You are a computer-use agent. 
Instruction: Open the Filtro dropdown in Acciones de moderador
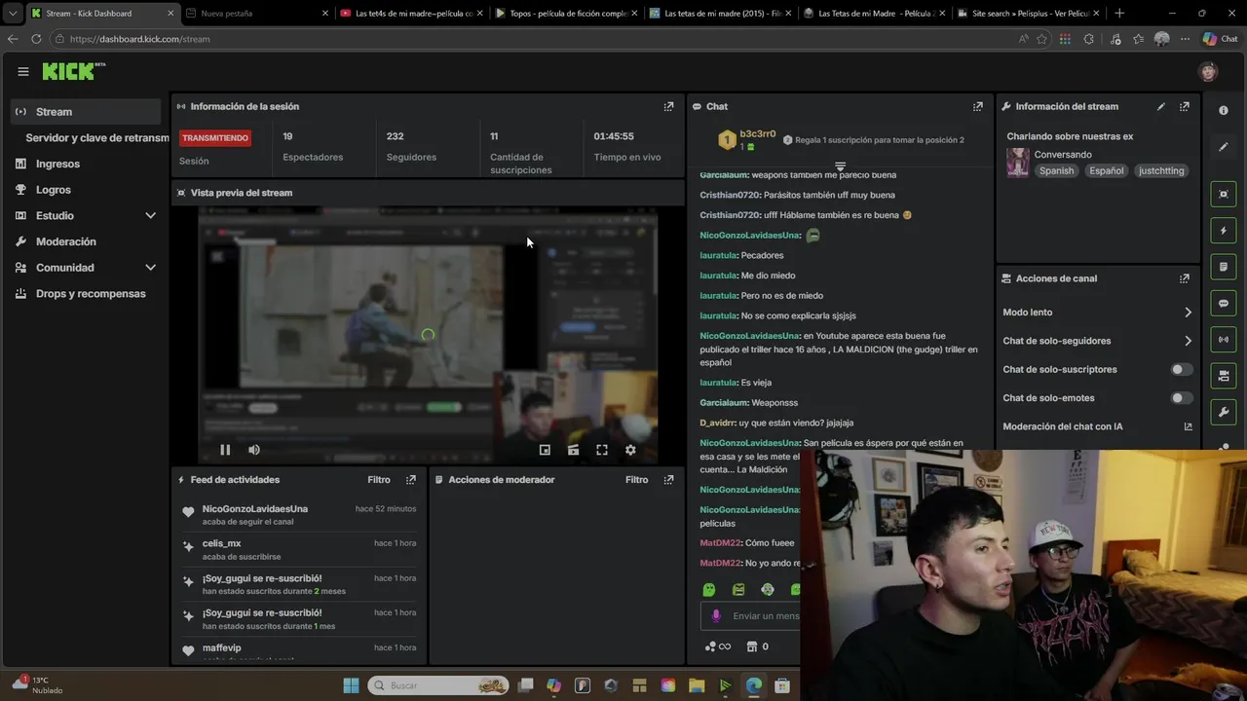pos(636,479)
